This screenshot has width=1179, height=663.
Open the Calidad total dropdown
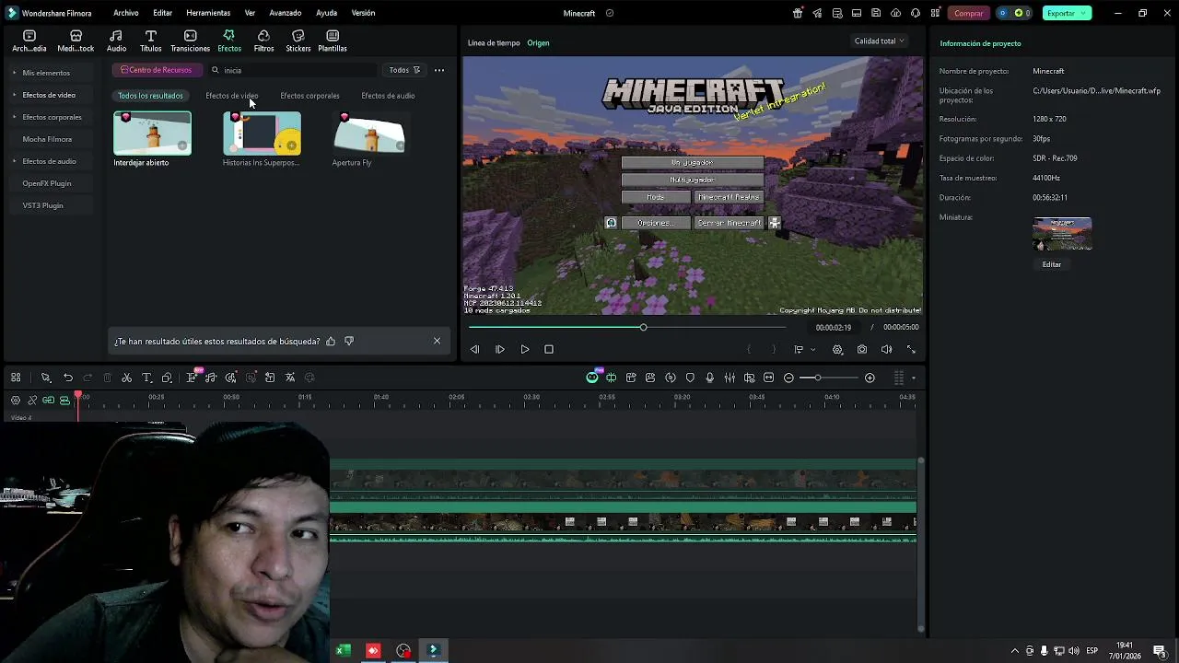tap(880, 41)
